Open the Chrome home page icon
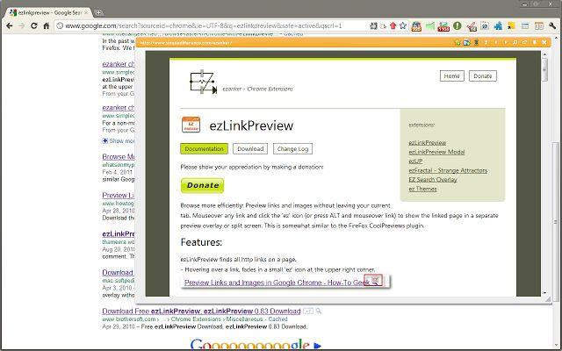The height and width of the screenshot is (351, 562). (x=47, y=25)
